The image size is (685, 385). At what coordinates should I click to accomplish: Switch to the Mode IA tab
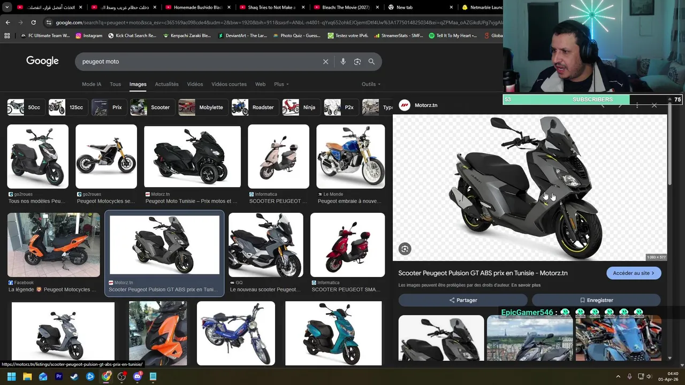click(92, 84)
